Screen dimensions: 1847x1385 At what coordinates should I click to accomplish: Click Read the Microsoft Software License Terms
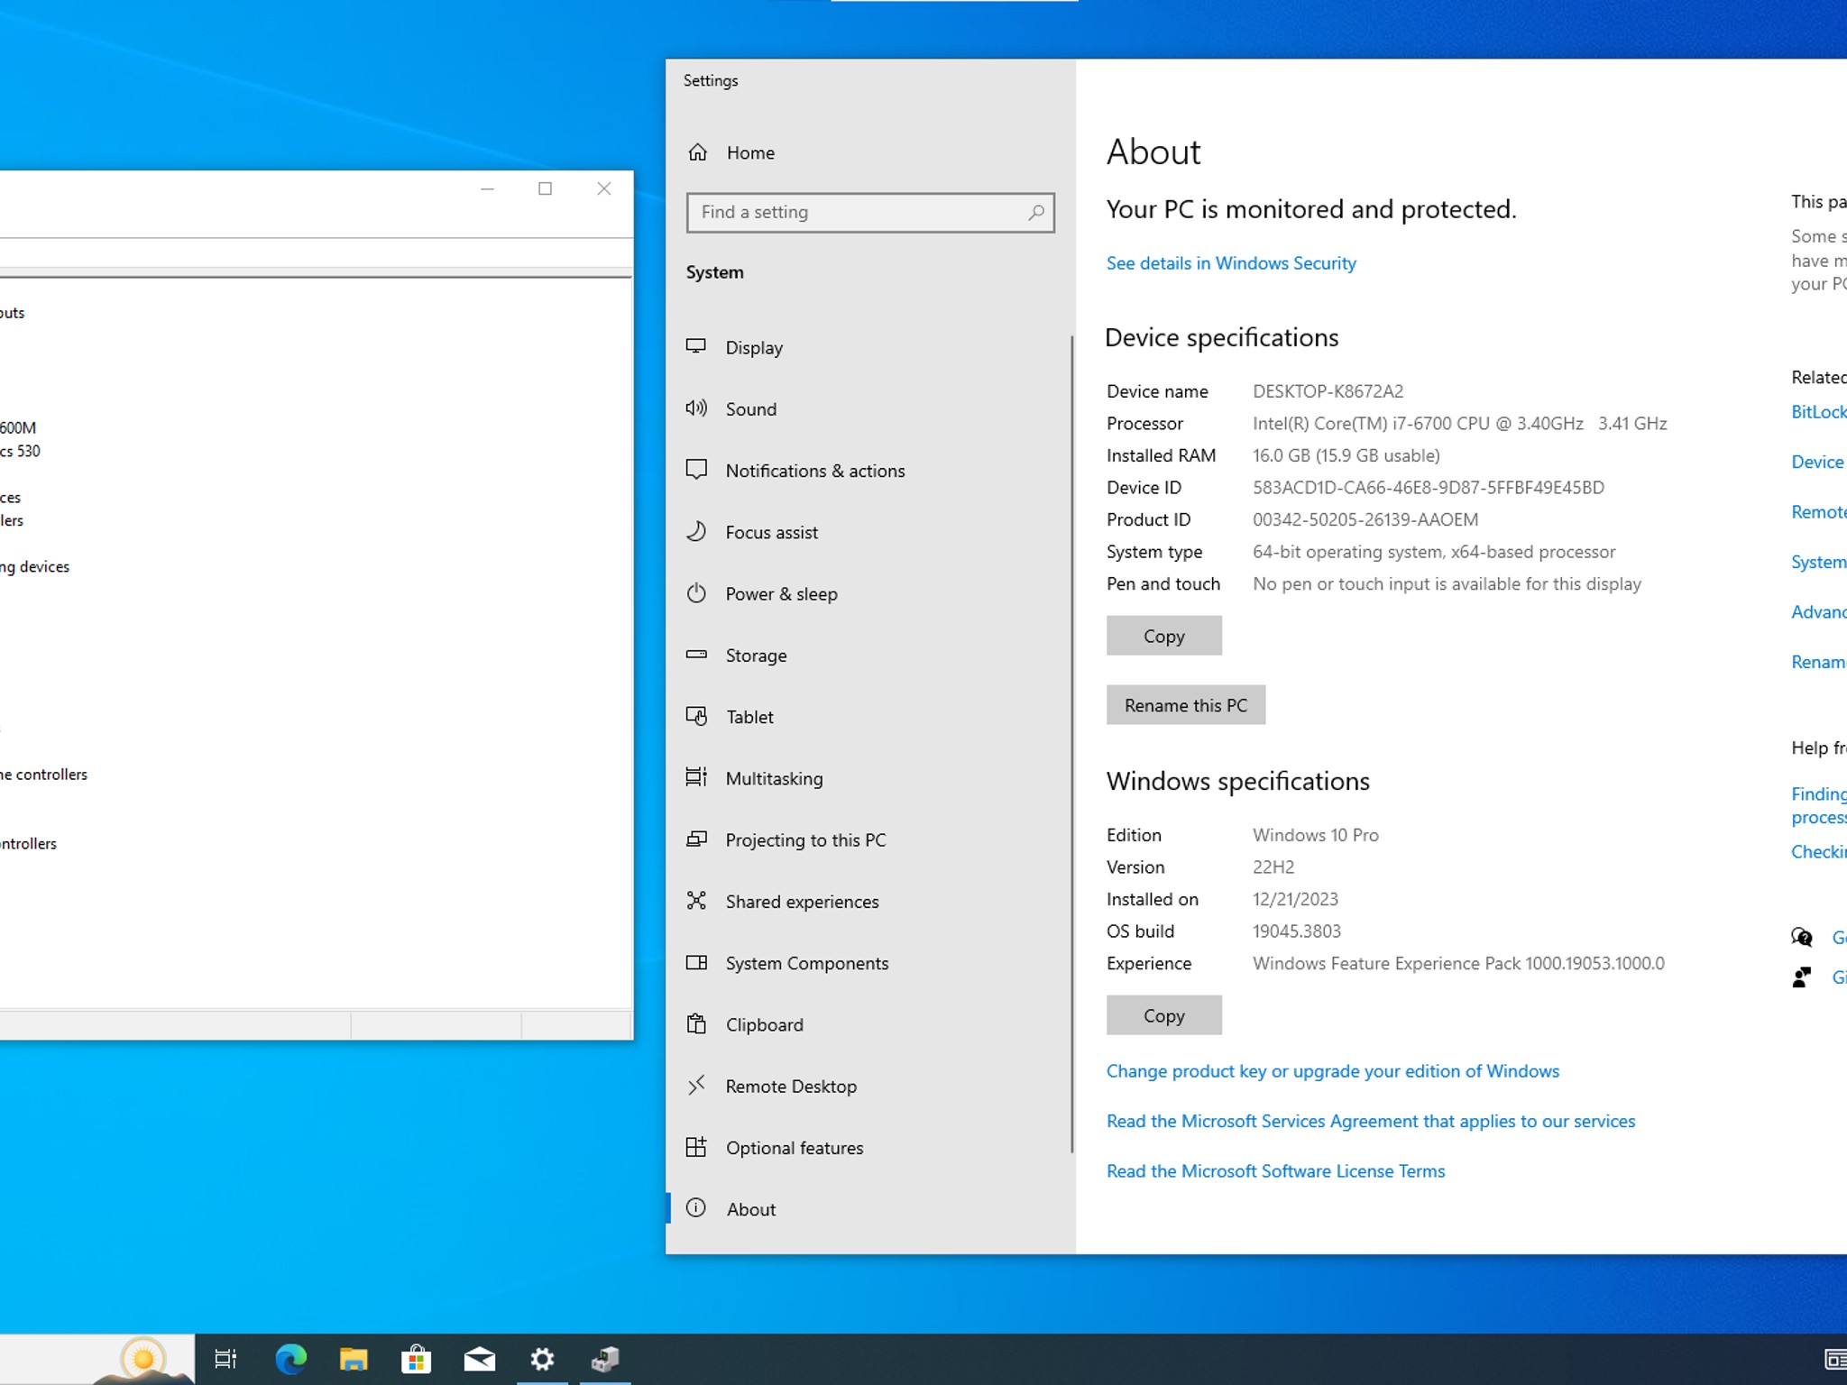pos(1275,1171)
